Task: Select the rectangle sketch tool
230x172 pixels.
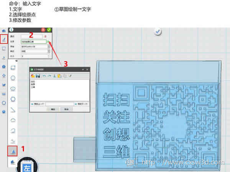Action: (13, 68)
